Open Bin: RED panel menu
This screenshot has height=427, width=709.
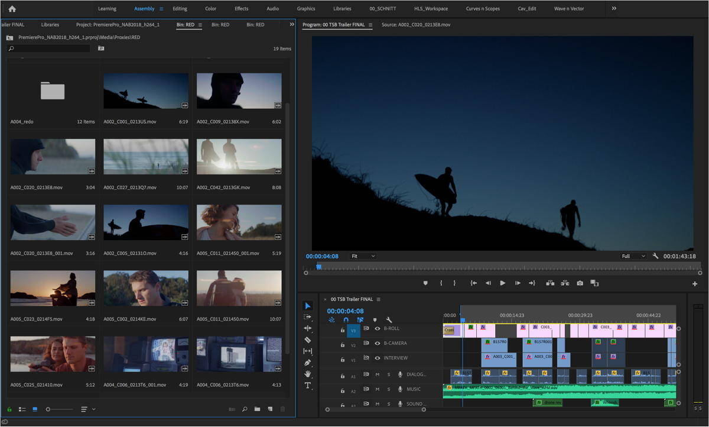pyautogui.click(x=200, y=25)
